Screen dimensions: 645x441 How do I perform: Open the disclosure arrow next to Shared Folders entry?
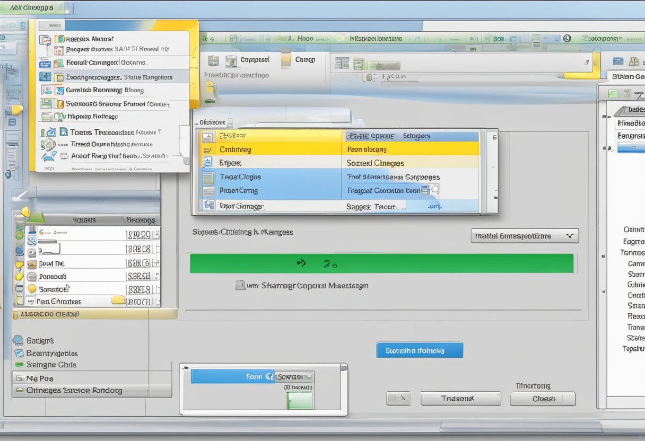click(x=168, y=104)
